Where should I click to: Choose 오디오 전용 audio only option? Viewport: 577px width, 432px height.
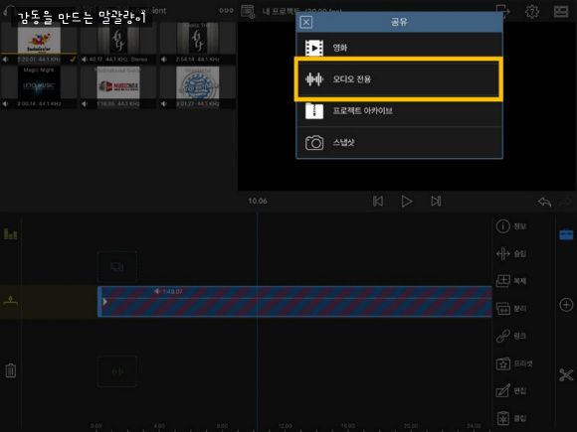399,79
